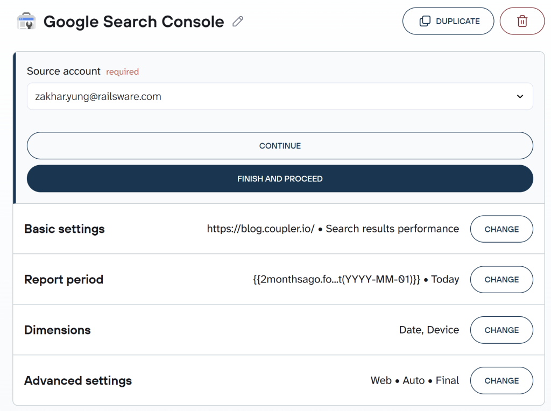Click the 'required' text label
The height and width of the screenshot is (411, 551).
pyautogui.click(x=122, y=72)
